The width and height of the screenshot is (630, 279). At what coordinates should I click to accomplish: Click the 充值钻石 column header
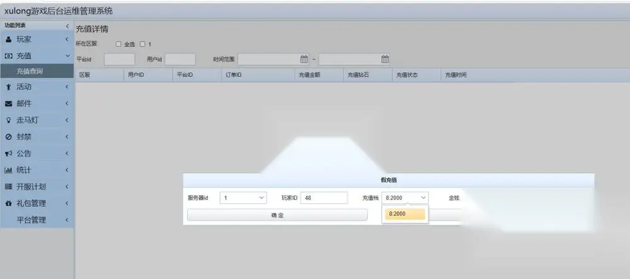click(368, 75)
